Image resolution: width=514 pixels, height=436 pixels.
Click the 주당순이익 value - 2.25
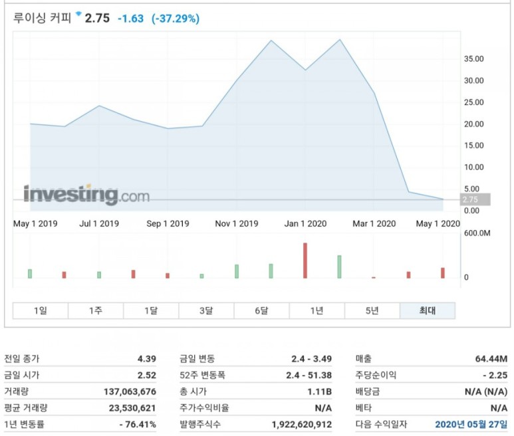[495, 375]
